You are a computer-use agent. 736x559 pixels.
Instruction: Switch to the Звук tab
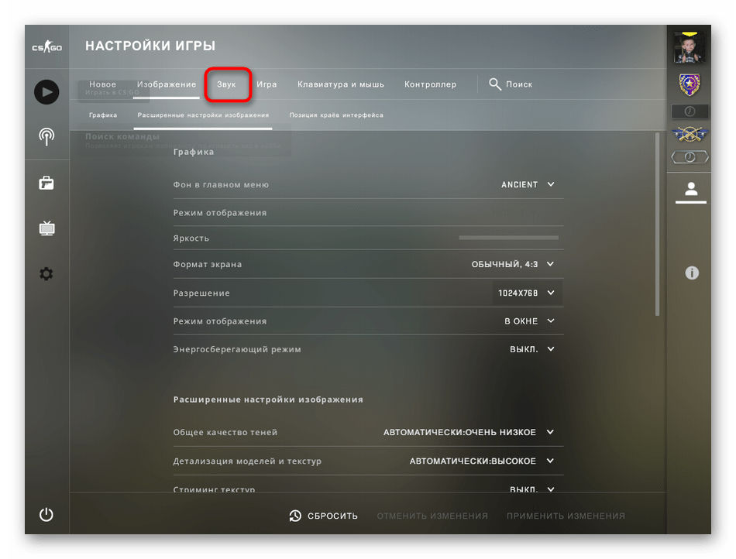227,84
